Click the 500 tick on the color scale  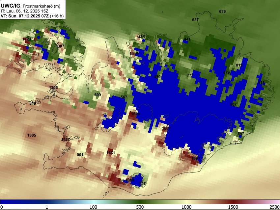coord(140,207)
